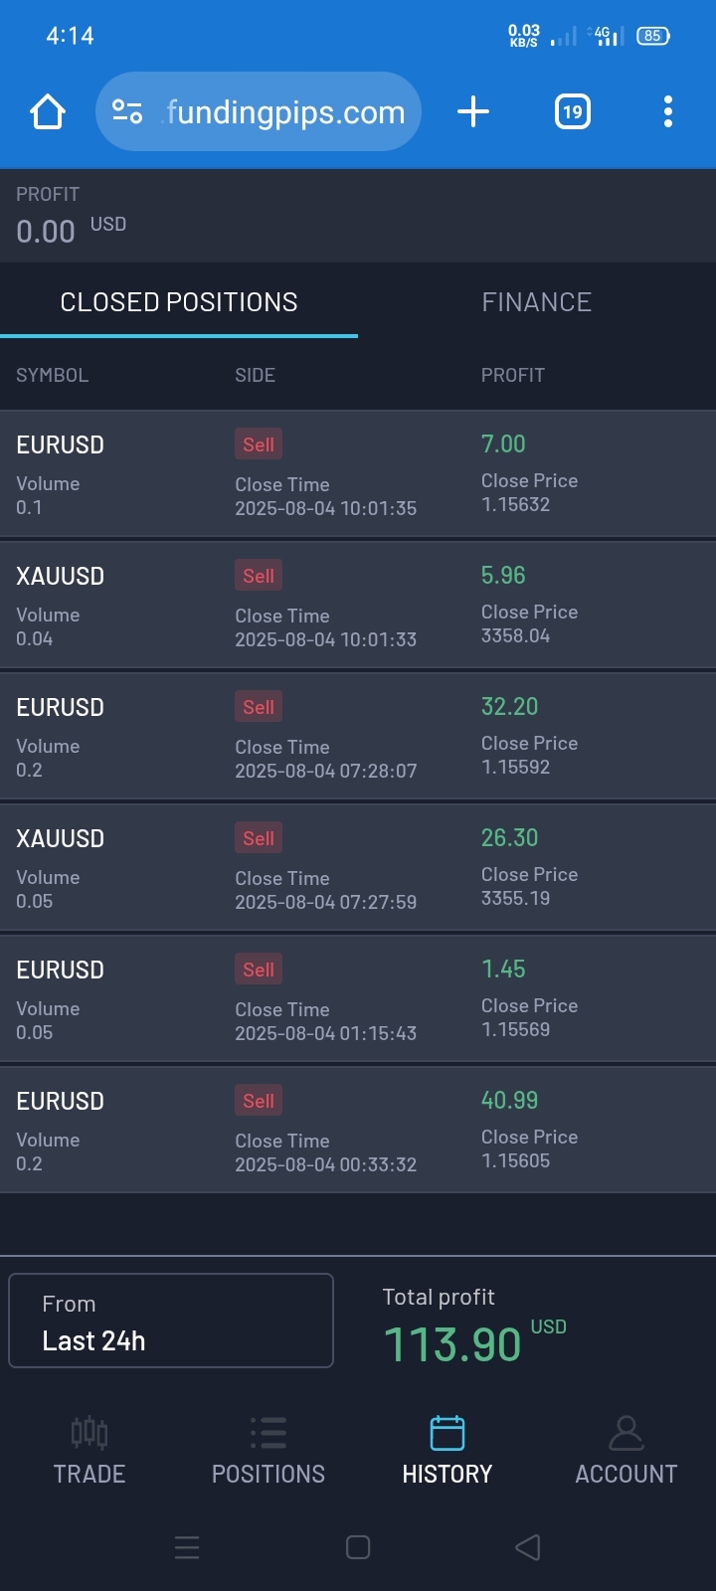Sort by the PROFIT column header

(x=513, y=375)
